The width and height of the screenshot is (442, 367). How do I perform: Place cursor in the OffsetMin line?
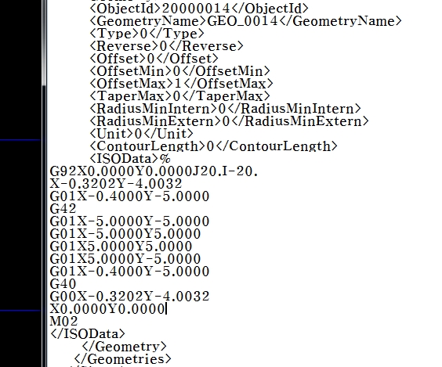(x=179, y=71)
